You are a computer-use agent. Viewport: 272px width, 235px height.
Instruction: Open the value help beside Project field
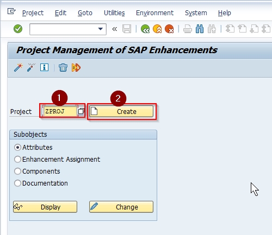coord(81,111)
